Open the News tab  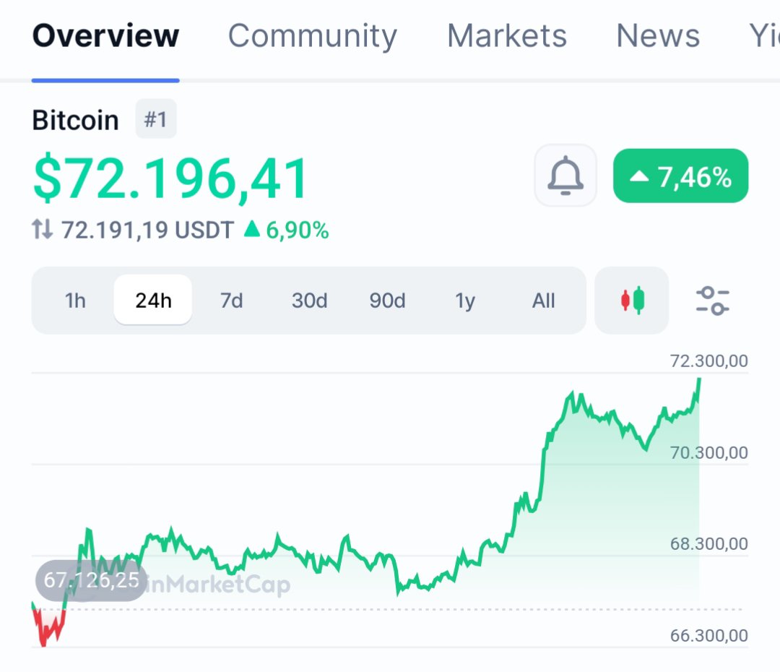657,36
